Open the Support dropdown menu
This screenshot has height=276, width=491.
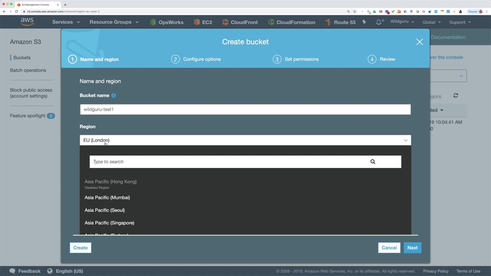click(460, 22)
